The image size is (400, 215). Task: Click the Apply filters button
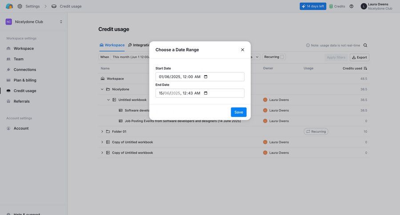click(x=336, y=57)
